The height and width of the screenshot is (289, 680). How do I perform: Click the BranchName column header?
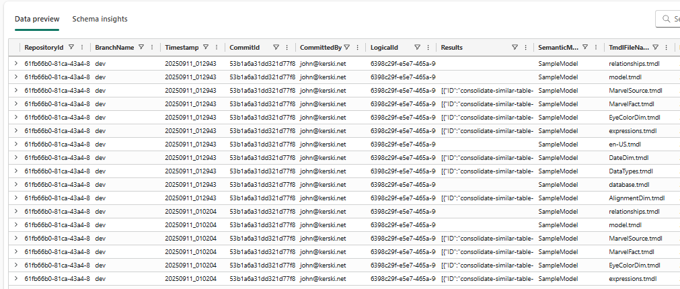[114, 48]
